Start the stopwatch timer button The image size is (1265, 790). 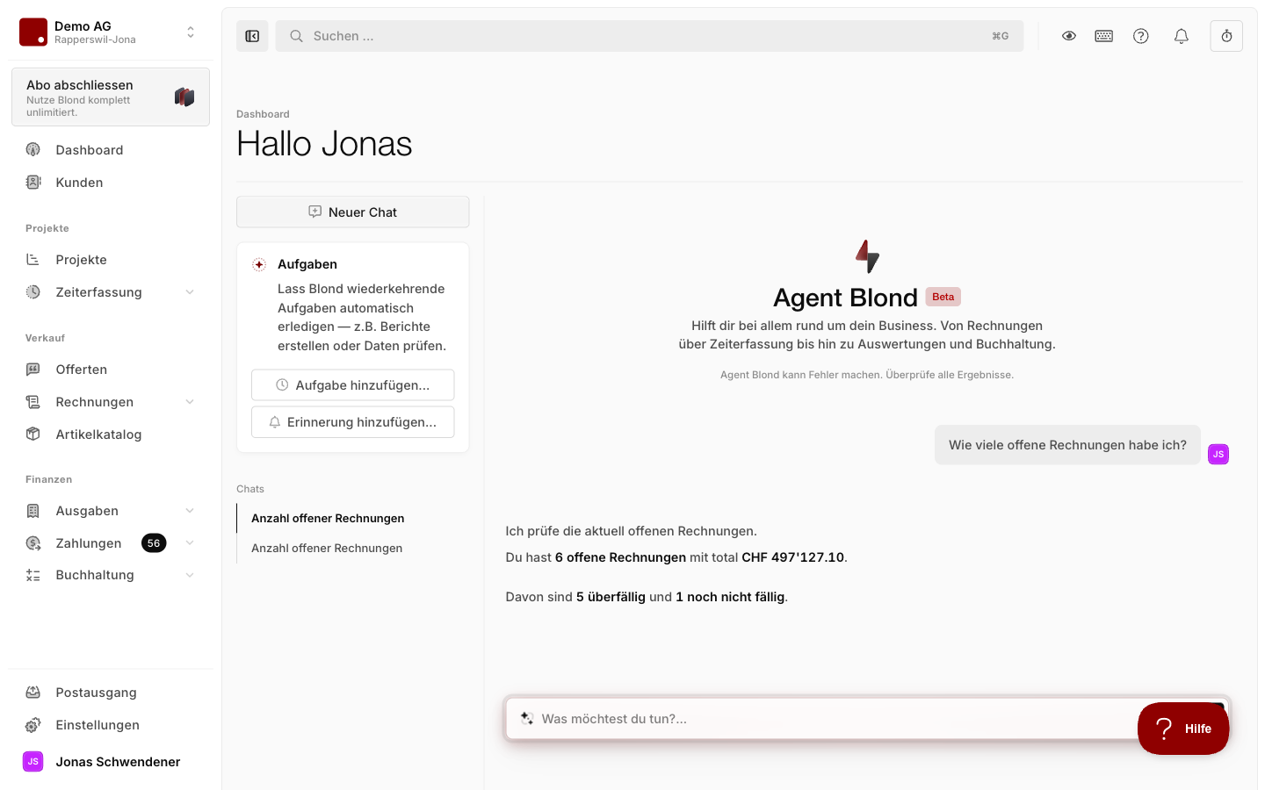(1226, 36)
